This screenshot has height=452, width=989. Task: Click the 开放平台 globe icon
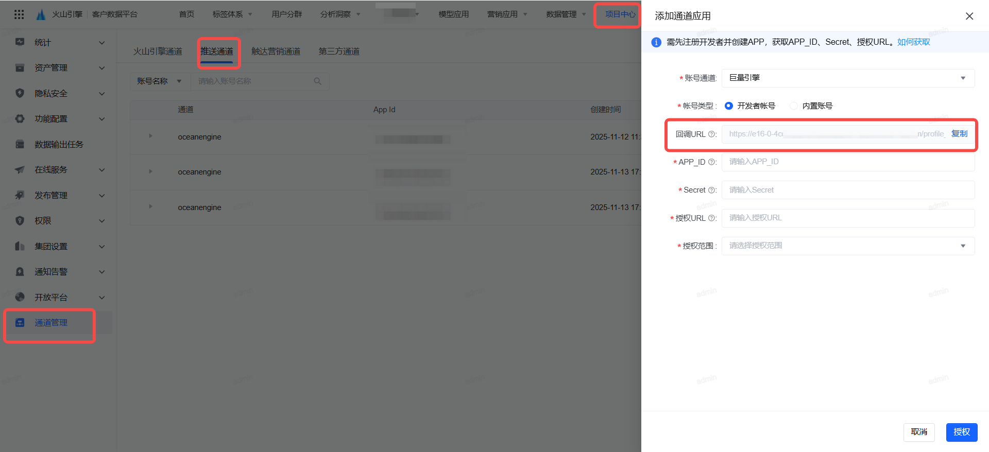coord(20,297)
